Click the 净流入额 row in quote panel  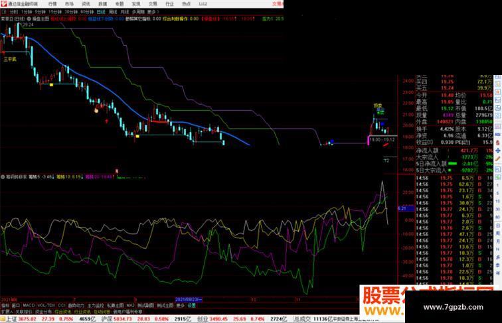454,151
